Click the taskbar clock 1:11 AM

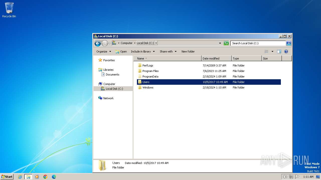pyautogui.click(x=308, y=177)
